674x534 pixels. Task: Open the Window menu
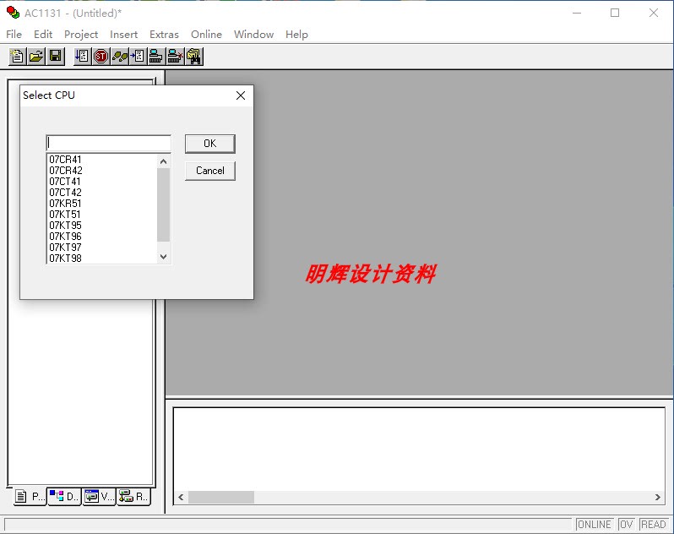tap(253, 35)
